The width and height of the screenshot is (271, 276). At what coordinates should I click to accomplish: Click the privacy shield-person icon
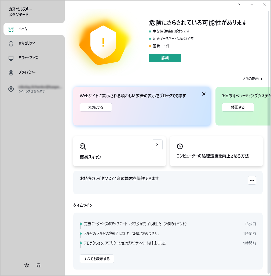point(11,73)
